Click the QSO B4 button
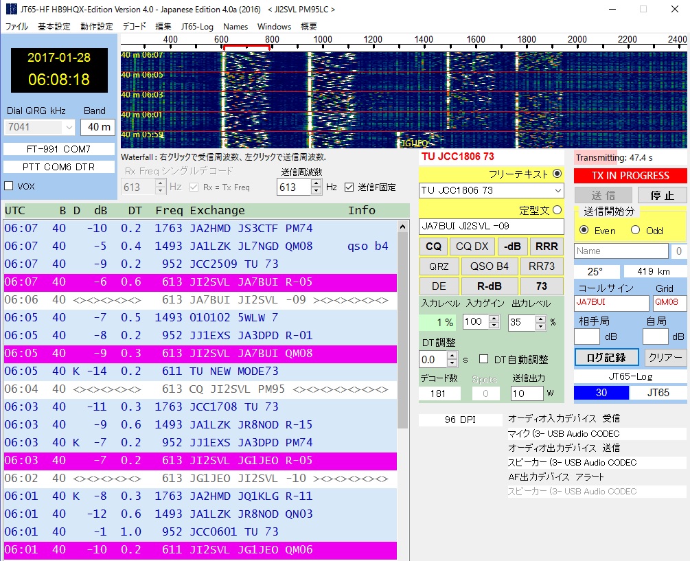The height and width of the screenshot is (561, 690). (x=489, y=266)
